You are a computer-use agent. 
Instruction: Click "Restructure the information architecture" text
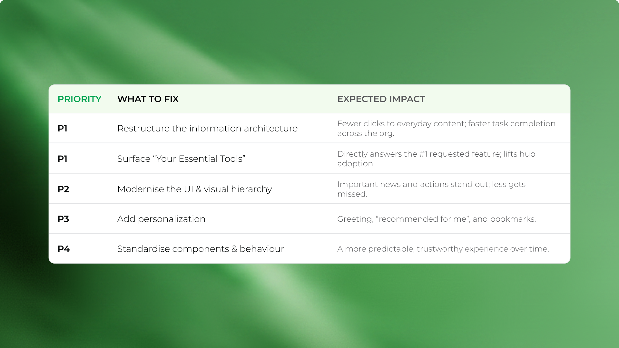207,128
